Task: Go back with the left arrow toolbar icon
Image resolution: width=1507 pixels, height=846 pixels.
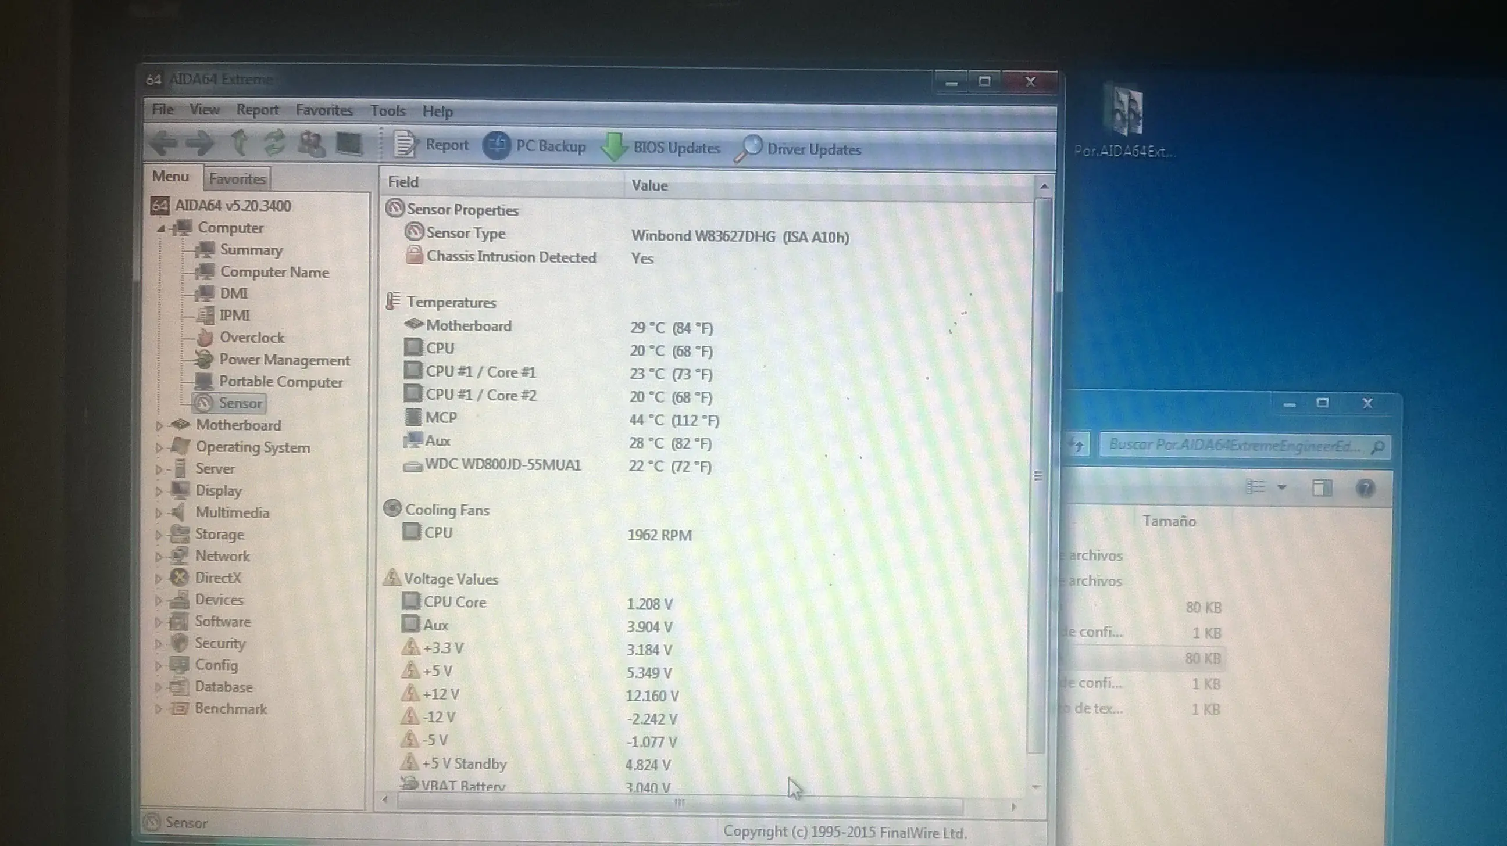Action: tap(165, 143)
